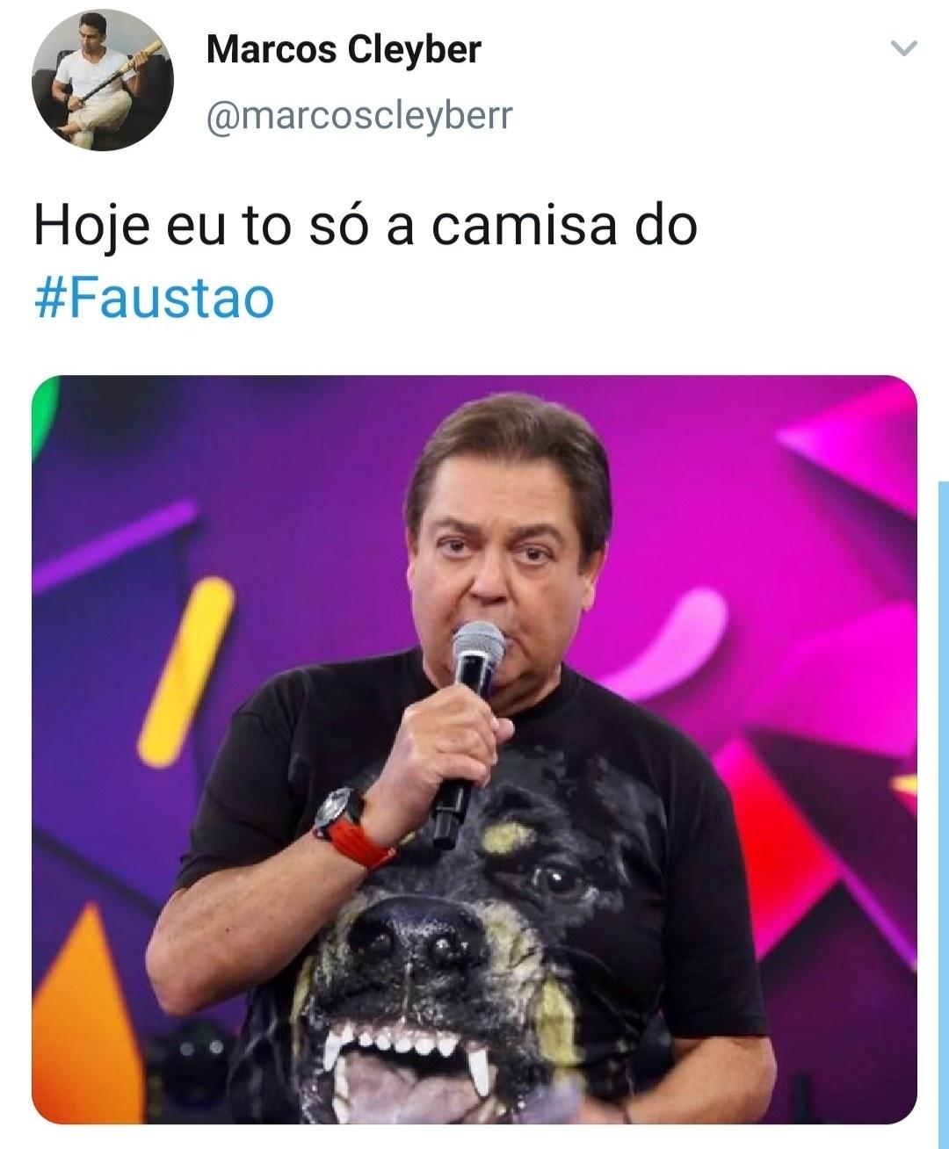
Task: Open the #Faustao hashtag link
Action: 154,299
